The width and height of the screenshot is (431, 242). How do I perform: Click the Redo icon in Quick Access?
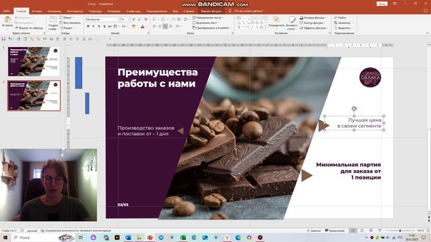[19, 39]
